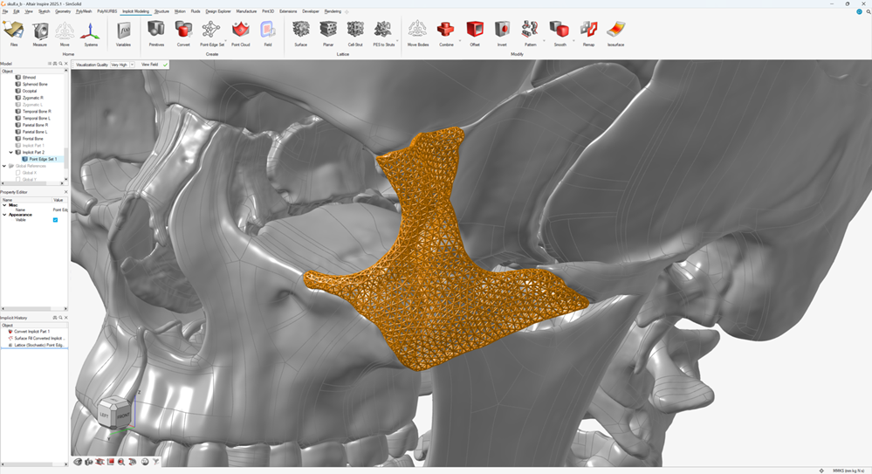The height and width of the screenshot is (474, 872).
Task: Check the Global X reference box
Action: (17, 173)
